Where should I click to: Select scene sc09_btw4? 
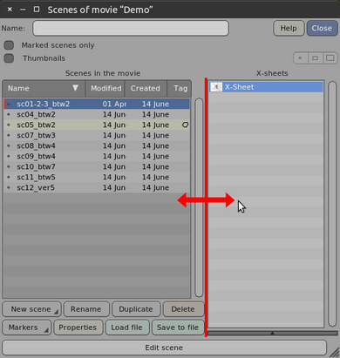(97, 156)
